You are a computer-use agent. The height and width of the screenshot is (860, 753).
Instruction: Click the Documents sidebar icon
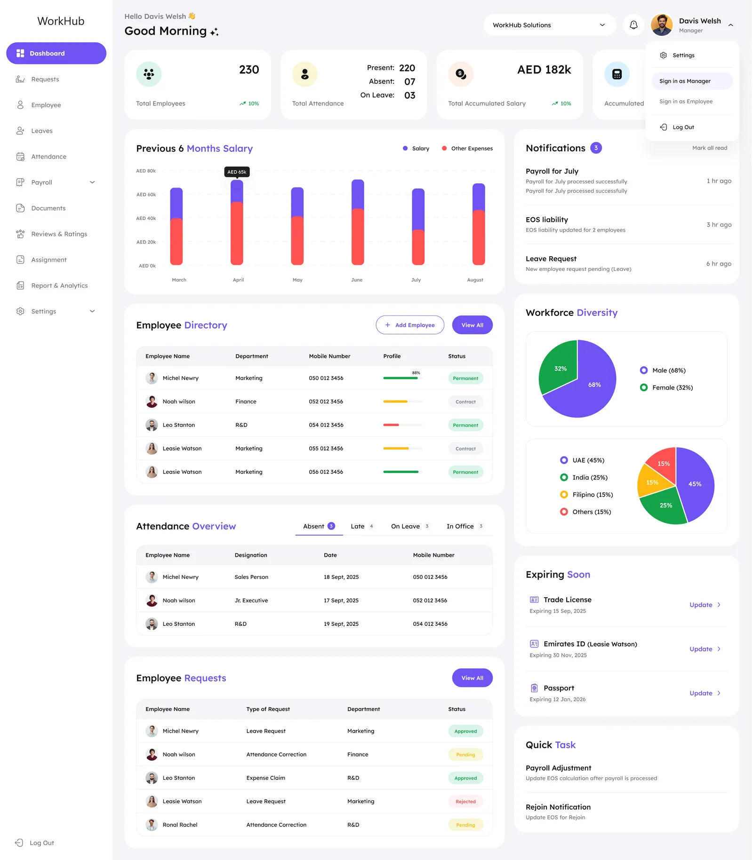20,208
